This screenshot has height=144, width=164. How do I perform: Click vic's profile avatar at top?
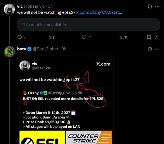[x=9, y=9]
